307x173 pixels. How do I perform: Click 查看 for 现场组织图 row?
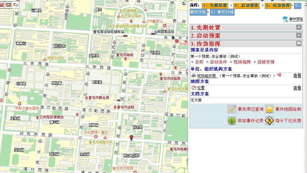pyautogui.click(x=297, y=76)
